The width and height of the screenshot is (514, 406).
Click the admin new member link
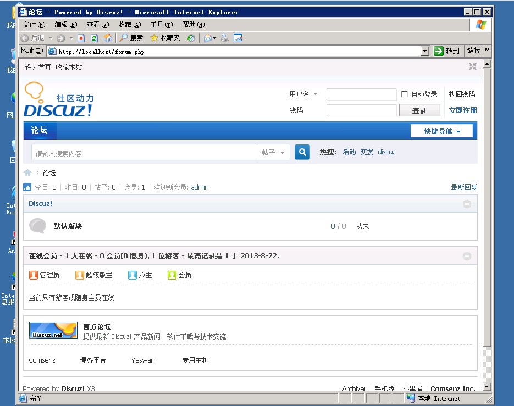(x=200, y=187)
